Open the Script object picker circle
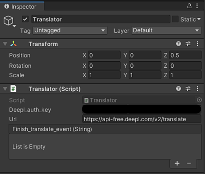 click(x=199, y=100)
